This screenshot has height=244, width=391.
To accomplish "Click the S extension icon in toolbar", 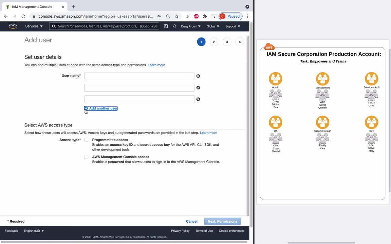I will coord(187,16).
